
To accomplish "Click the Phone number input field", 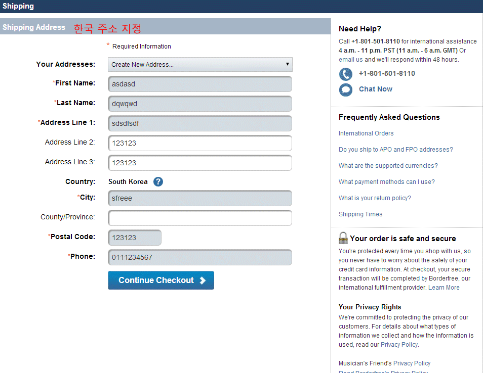I will click(200, 257).
